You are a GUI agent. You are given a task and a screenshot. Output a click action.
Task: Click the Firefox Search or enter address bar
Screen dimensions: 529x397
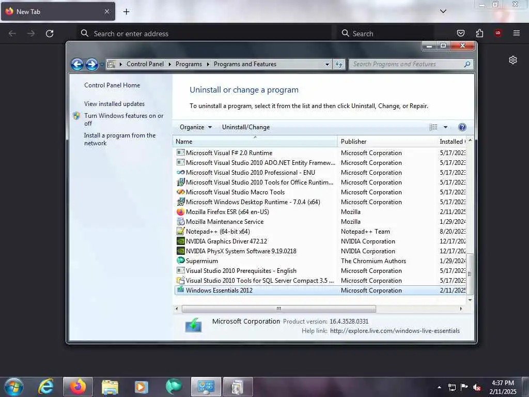coord(204,34)
